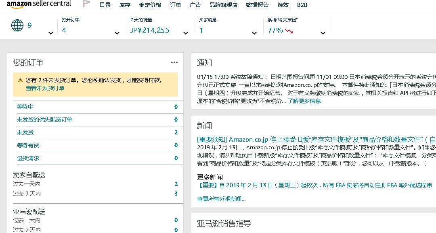Click 卖家自配送 过去一天内 count 2

(x=176, y=184)
